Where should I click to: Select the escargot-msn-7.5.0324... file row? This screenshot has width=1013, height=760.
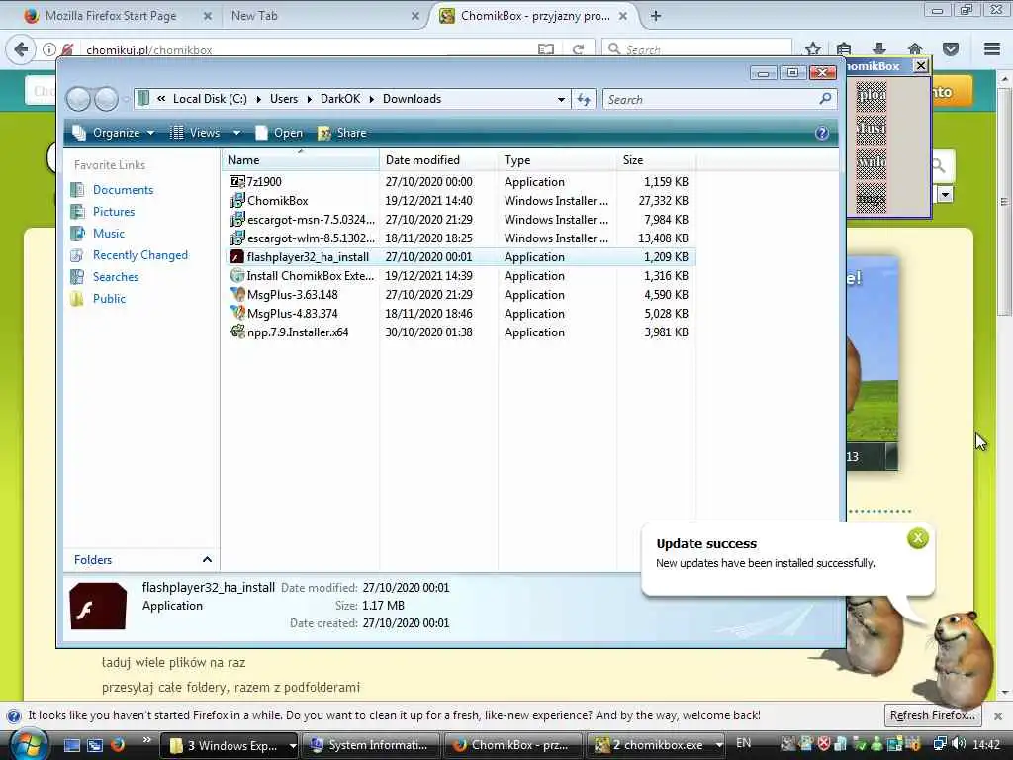click(x=459, y=219)
